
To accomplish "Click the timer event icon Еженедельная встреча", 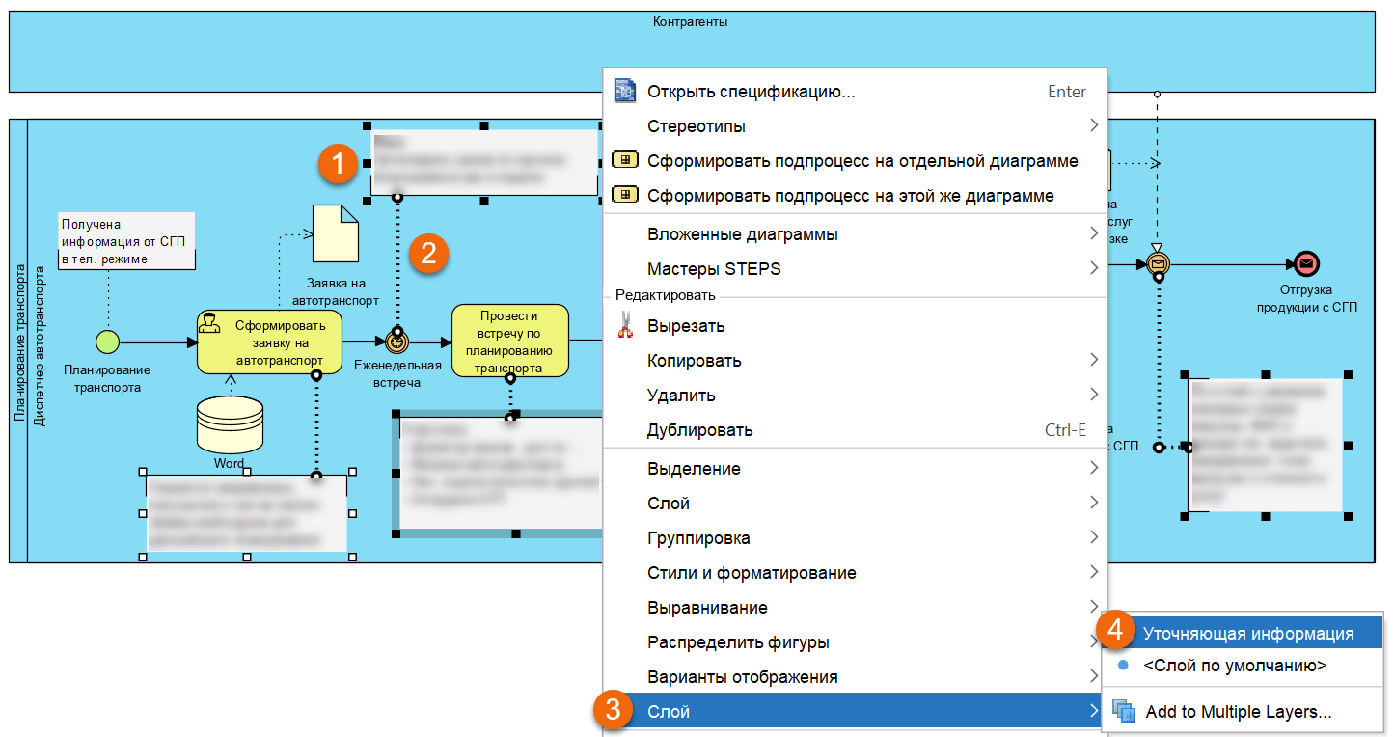I will (396, 341).
